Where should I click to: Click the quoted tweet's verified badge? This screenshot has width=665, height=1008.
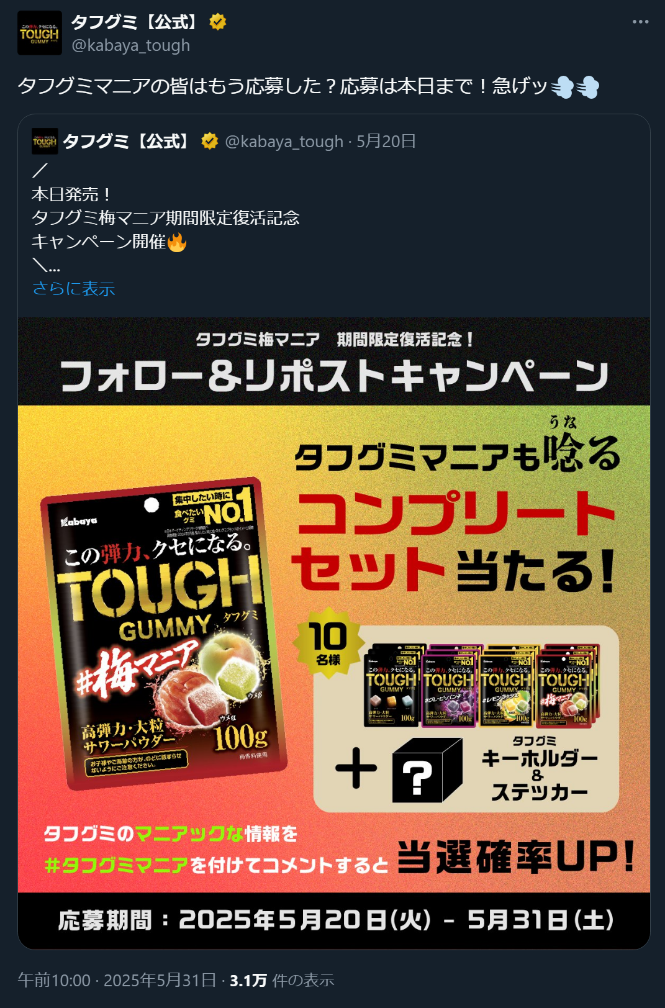(x=210, y=142)
